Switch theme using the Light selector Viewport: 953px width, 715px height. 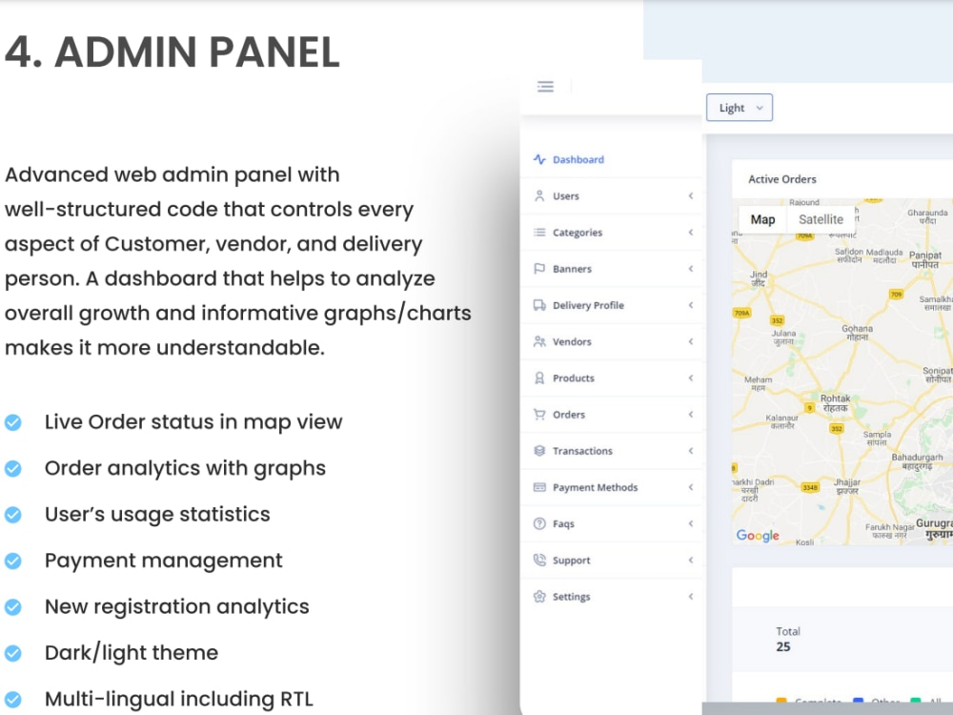tap(739, 107)
